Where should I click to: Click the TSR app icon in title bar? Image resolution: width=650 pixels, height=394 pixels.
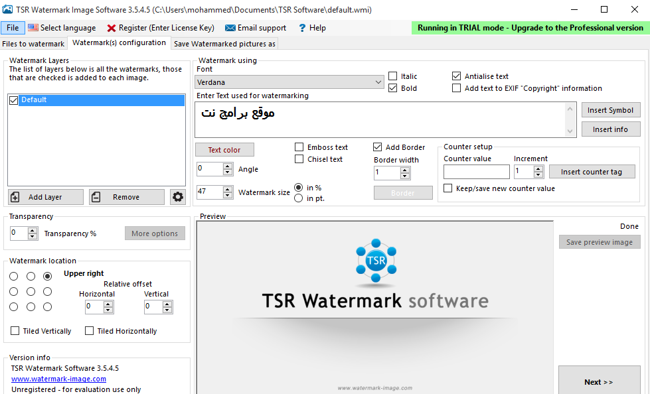[7, 9]
